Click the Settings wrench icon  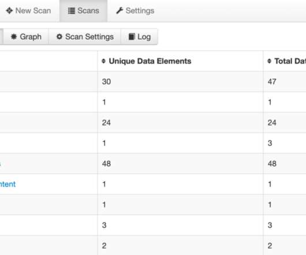[120, 10]
